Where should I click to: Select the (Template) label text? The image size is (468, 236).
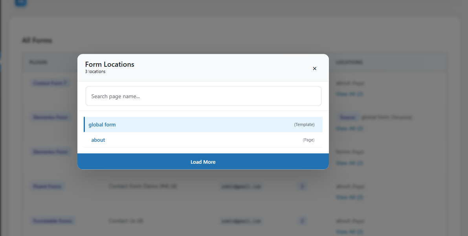click(x=304, y=125)
